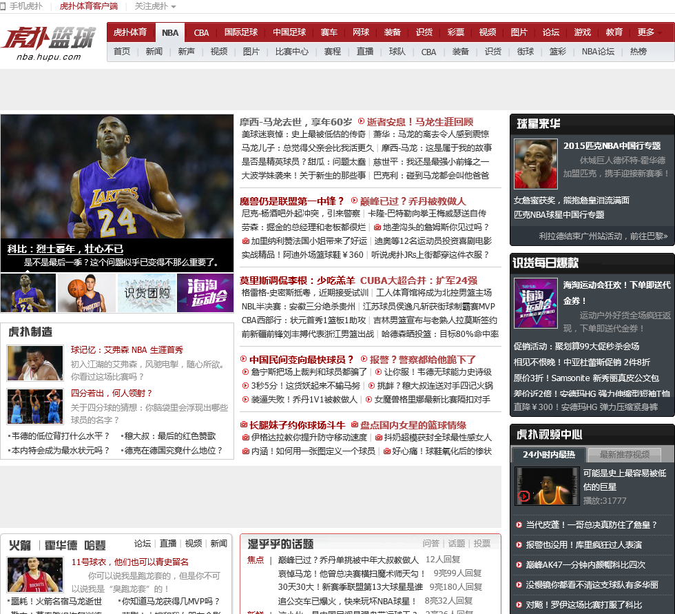
Task: Click play icon before 挑衅？穆大叔连送对手四记火锅
Action: coord(371,385)
